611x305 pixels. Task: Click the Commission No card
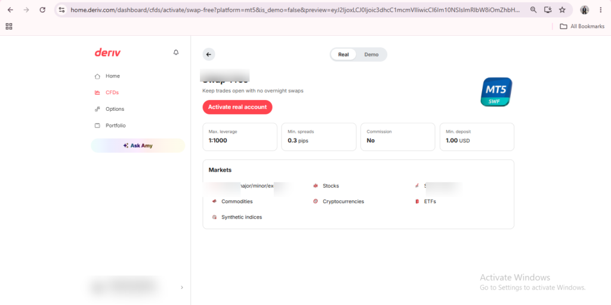[398, 137]
